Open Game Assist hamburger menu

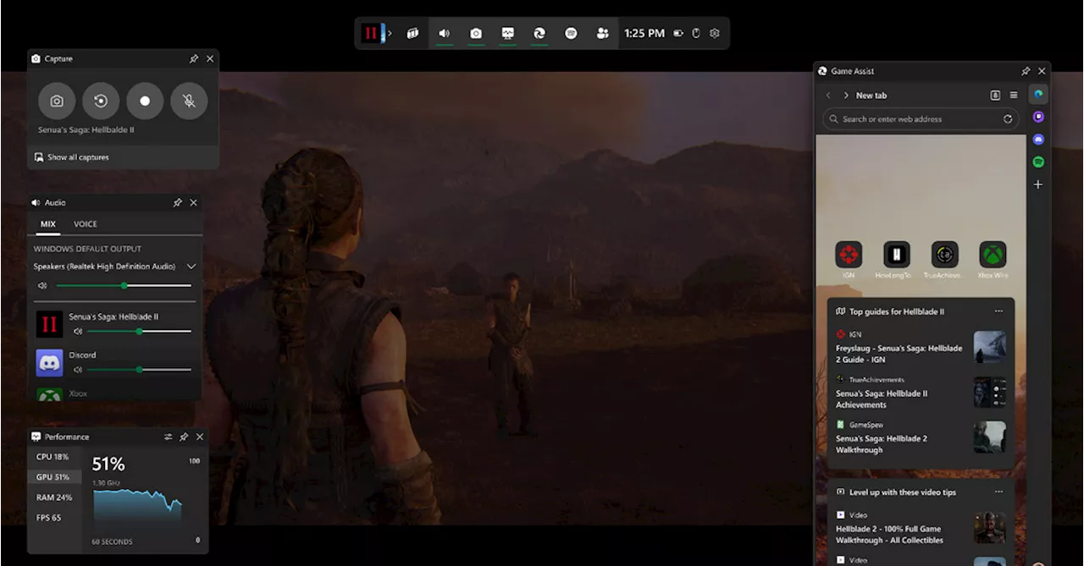point(1014,96)
